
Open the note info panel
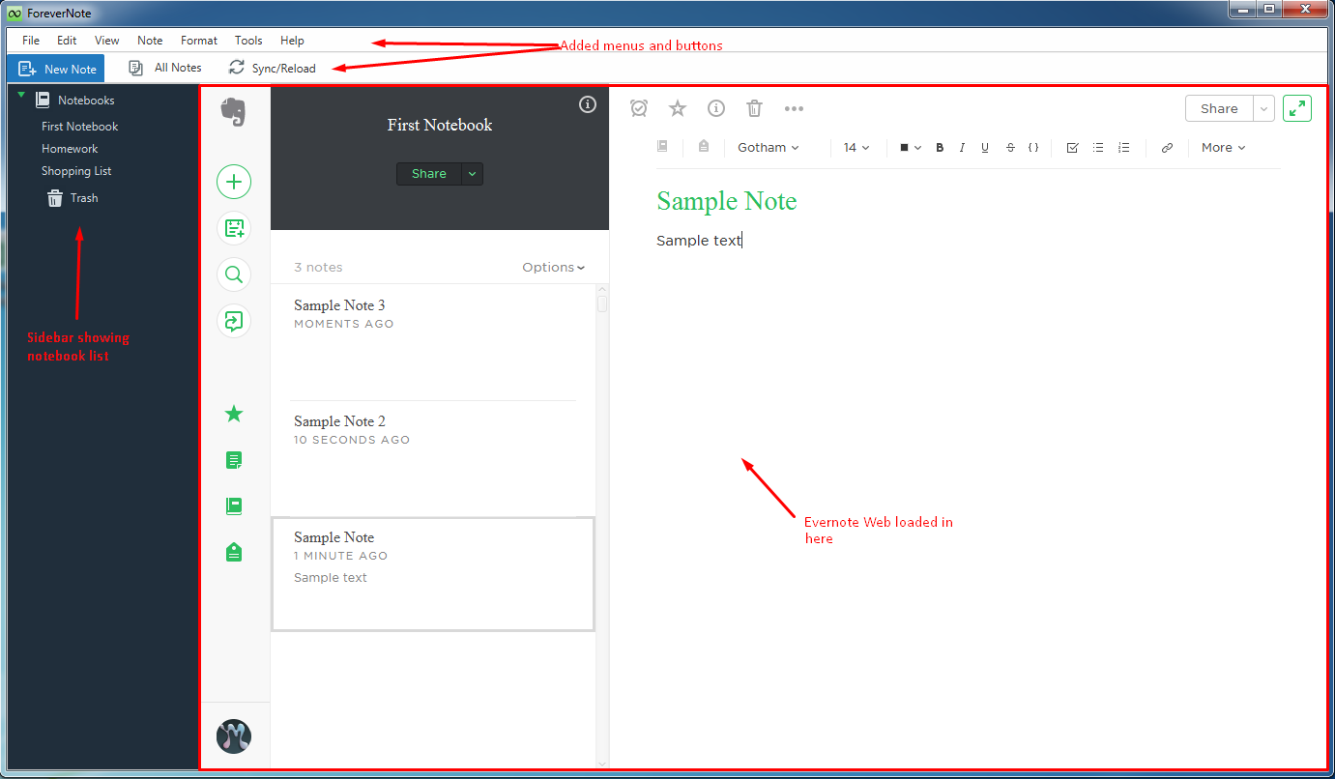click(715, 108)
